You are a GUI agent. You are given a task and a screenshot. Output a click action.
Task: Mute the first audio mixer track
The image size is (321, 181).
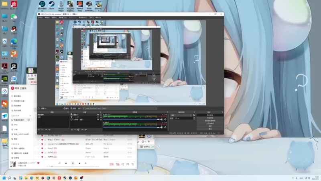[162, 119]
